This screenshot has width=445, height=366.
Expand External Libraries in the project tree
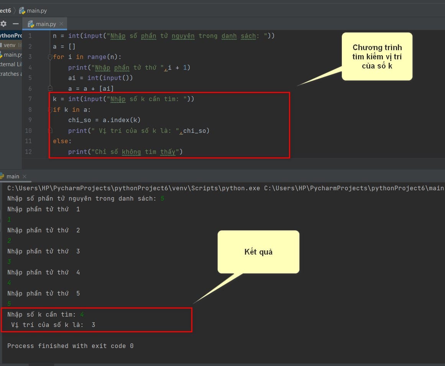point(11,64)
